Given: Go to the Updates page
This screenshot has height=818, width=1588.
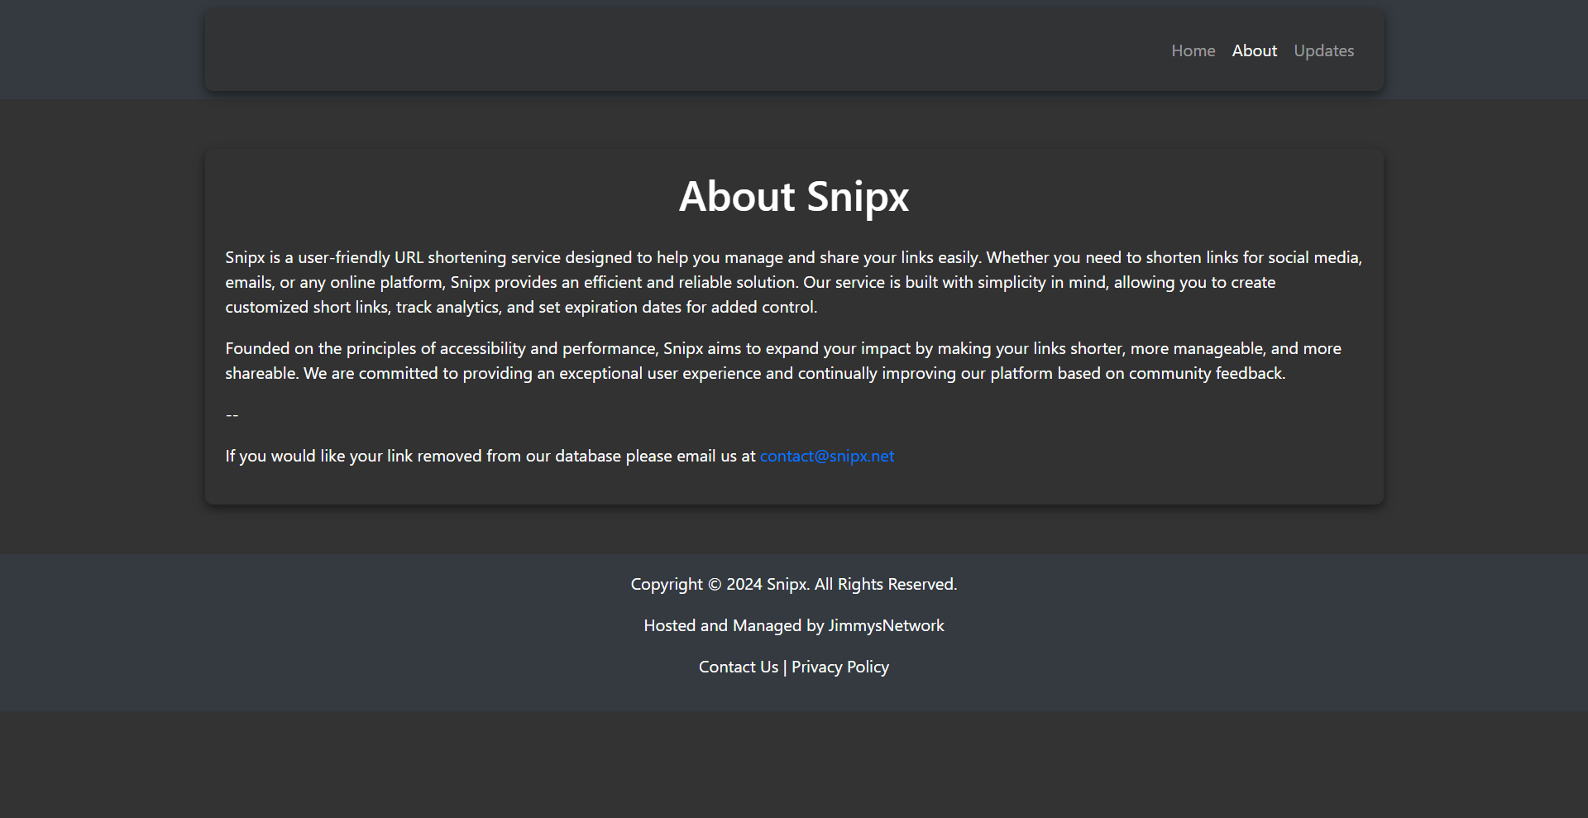Looking at the screenshot, I should point(1323,50).
